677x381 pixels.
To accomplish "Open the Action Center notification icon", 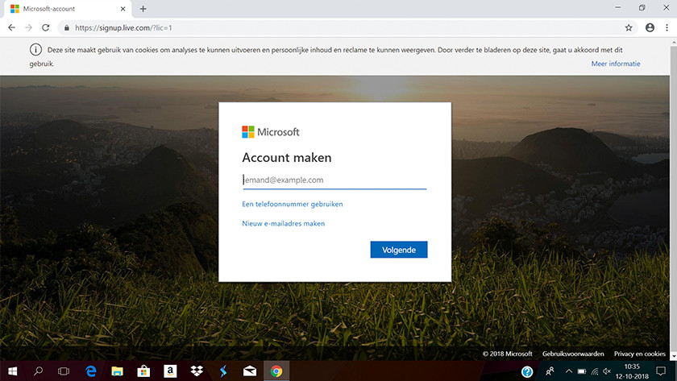I will click(661, 371).
